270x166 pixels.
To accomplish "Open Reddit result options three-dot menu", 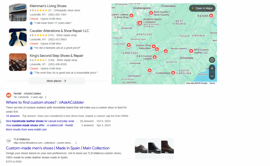I will (x=46, y=97).
